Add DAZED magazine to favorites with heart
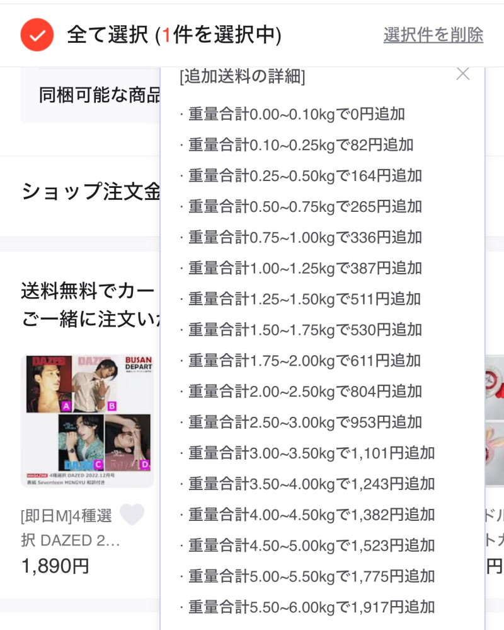 [x=132, y=514]
